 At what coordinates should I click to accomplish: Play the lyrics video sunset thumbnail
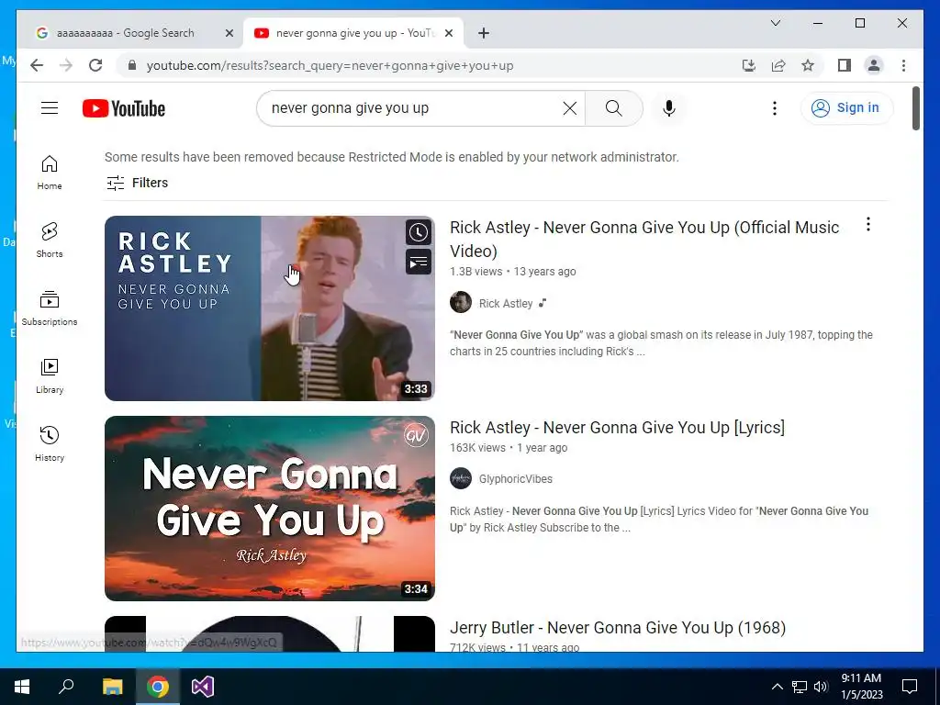[269, 509]
